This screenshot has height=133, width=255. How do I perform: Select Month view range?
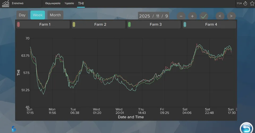[55, 15]
